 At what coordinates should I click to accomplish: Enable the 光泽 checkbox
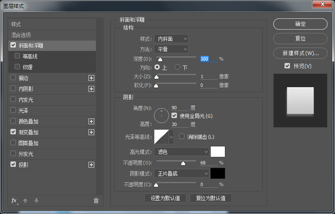coord(13,110)
